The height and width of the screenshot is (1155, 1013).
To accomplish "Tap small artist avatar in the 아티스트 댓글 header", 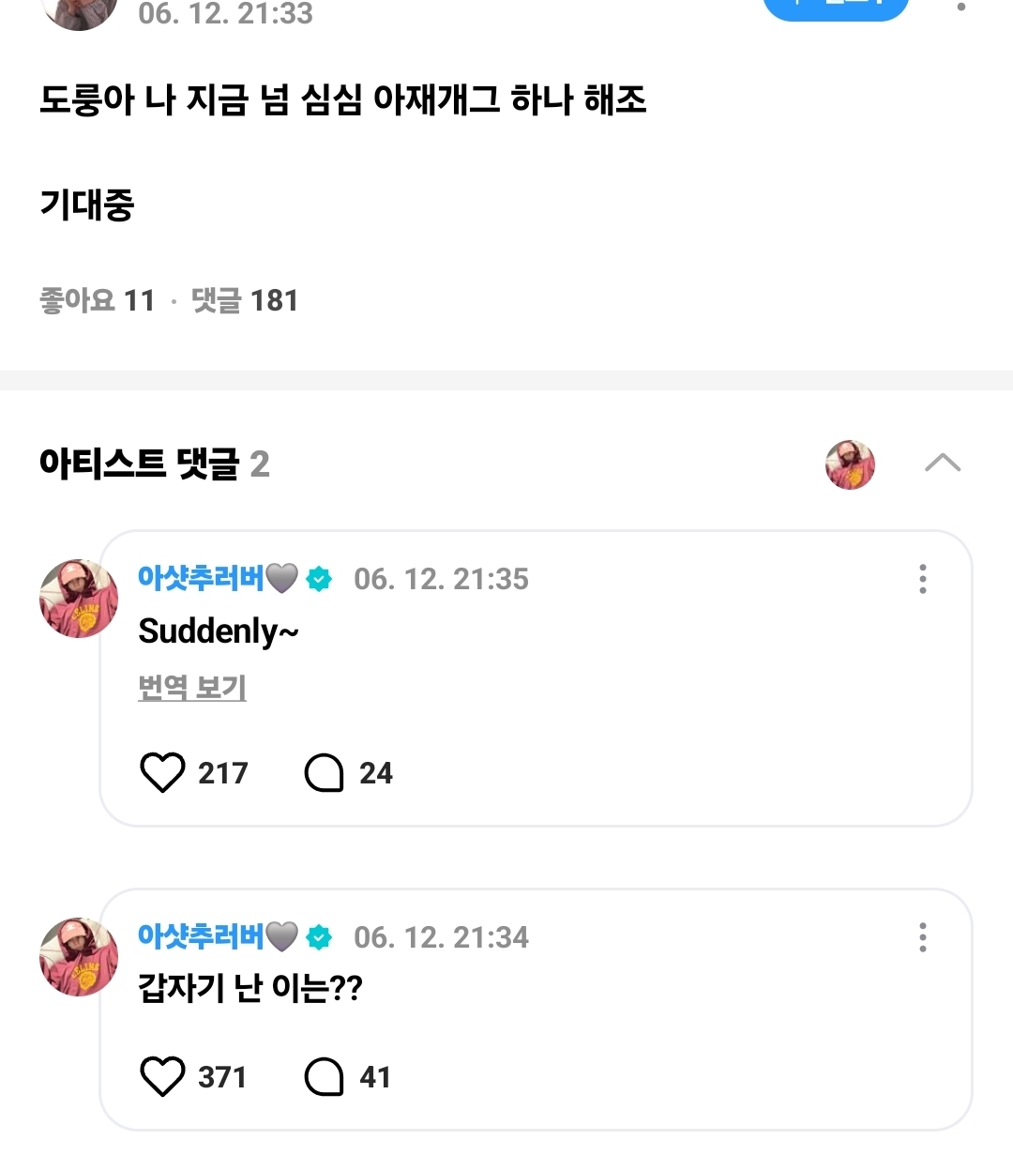I will (x=850, y=464).
